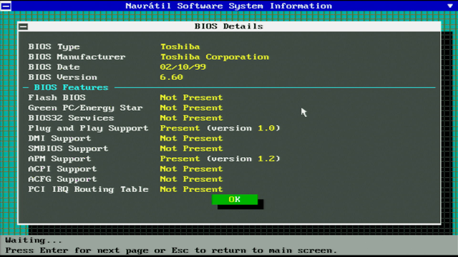This screenshot has height=257, width=458.
Task: Click Not Present beside DMI Support
Action: coord(191,138)
